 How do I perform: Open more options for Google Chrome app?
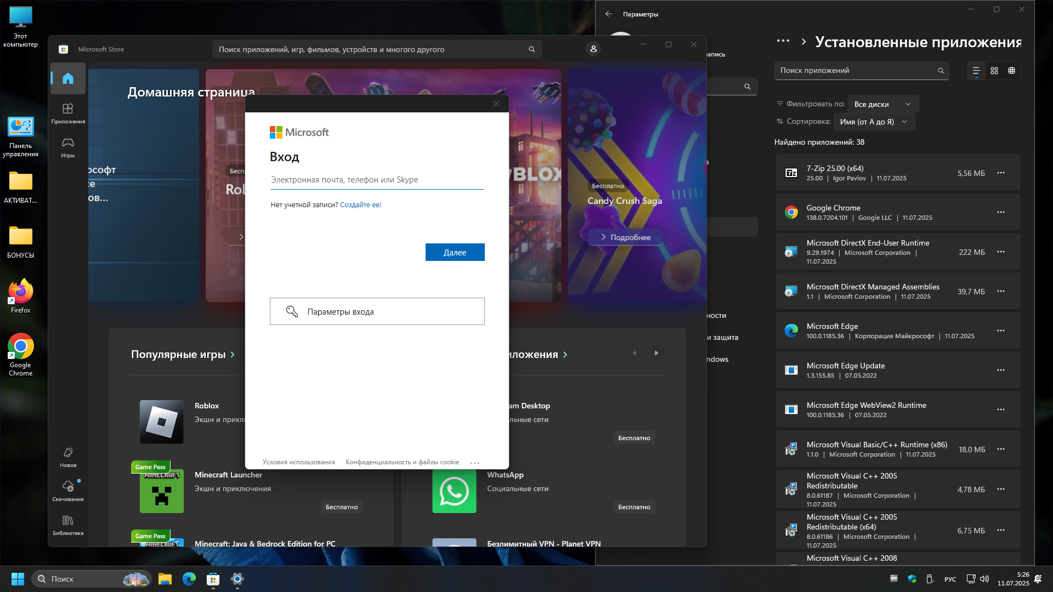click(1001, 212)
